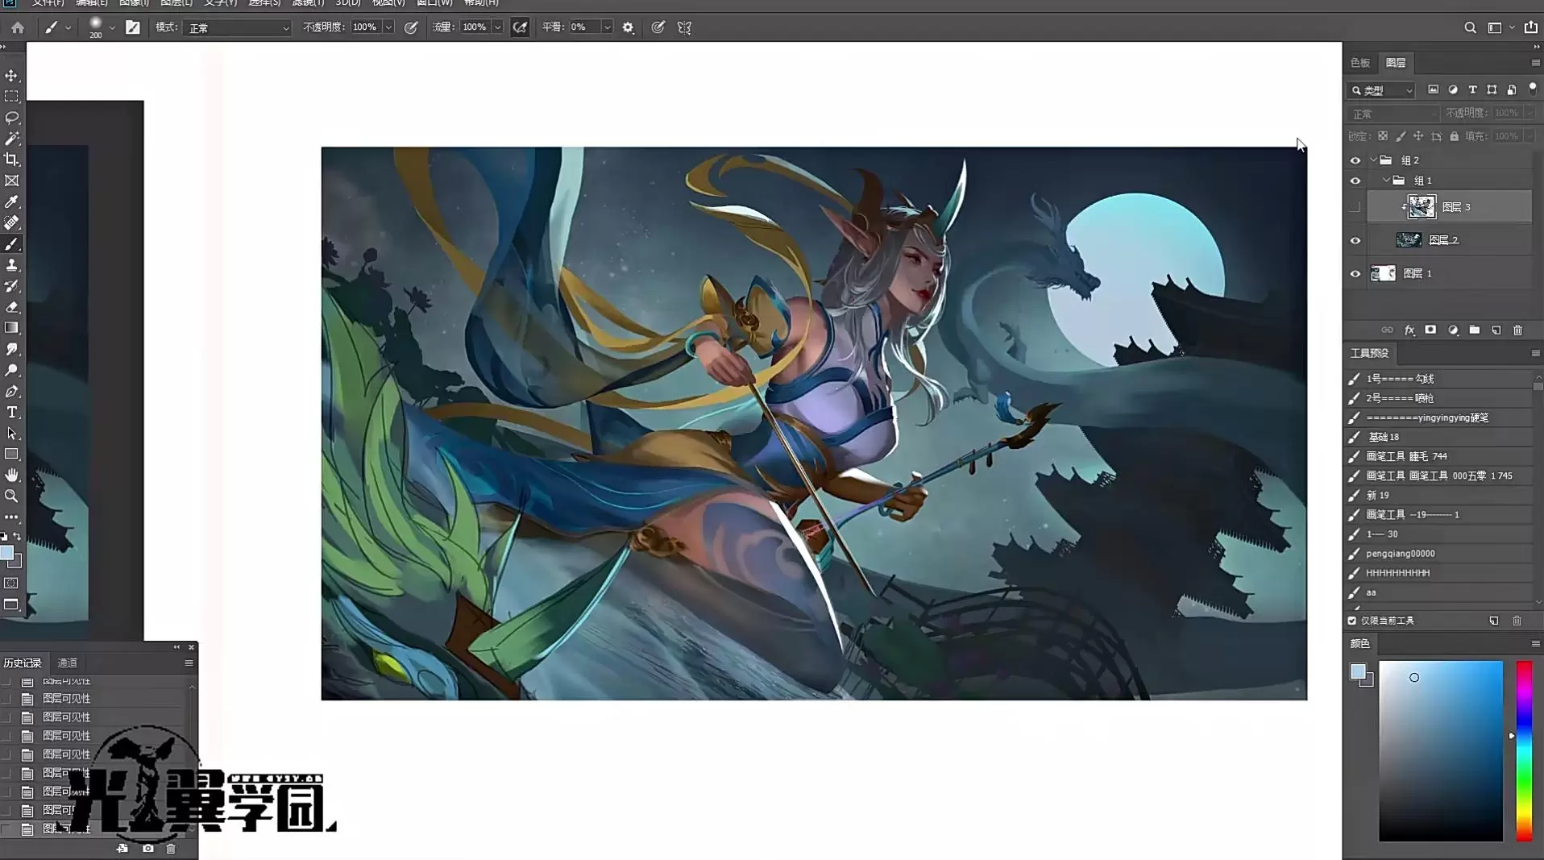
Task: Switch to 色板 swatches tab
Action: point(1360,63)
